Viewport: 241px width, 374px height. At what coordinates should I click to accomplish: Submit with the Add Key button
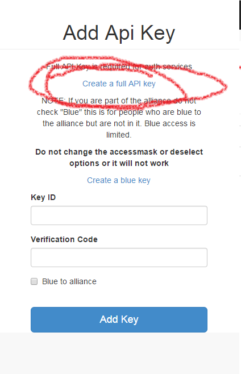click(119, 319)
